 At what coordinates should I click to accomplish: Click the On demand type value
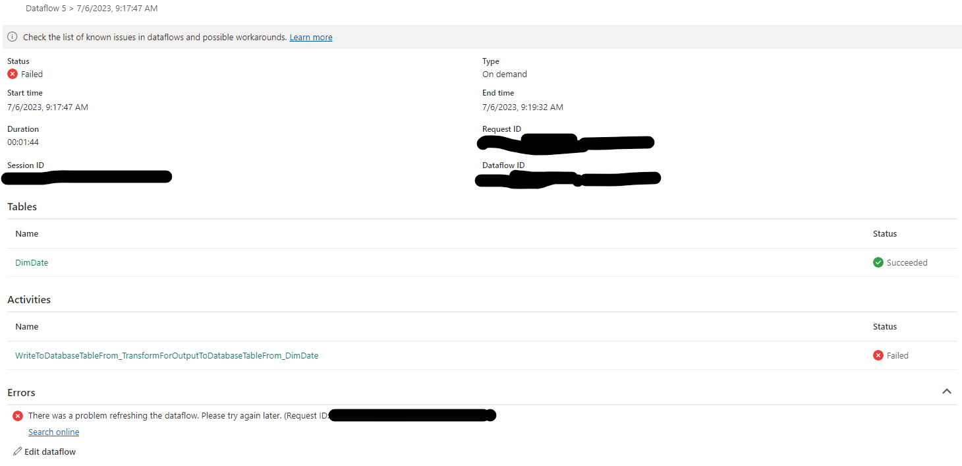pos(505,74)
